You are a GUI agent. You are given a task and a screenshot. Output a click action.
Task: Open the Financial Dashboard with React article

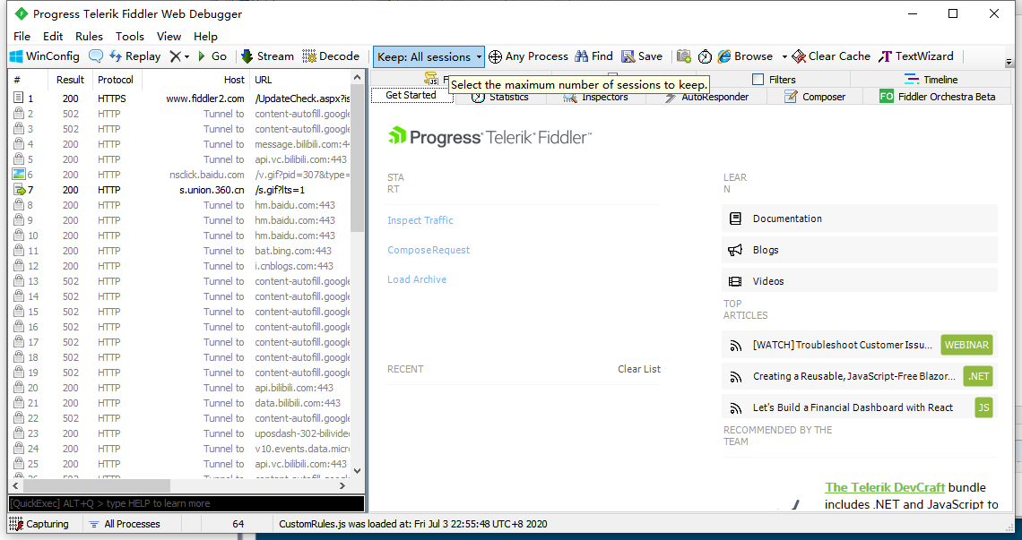pyautogui.click(x=859, y=407)
